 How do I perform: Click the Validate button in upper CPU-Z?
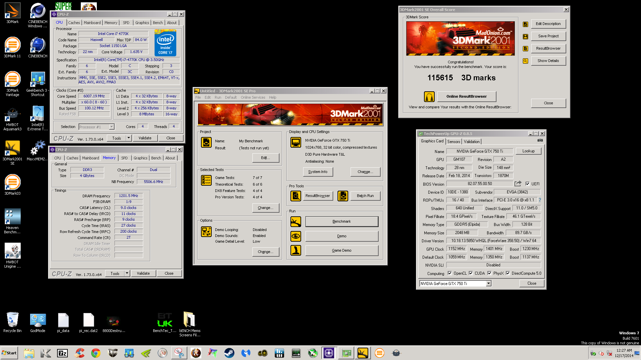pyautogui.click(x=145, y=138)
